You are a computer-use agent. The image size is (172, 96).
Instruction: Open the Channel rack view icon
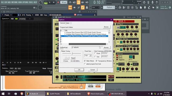(128, 7)
